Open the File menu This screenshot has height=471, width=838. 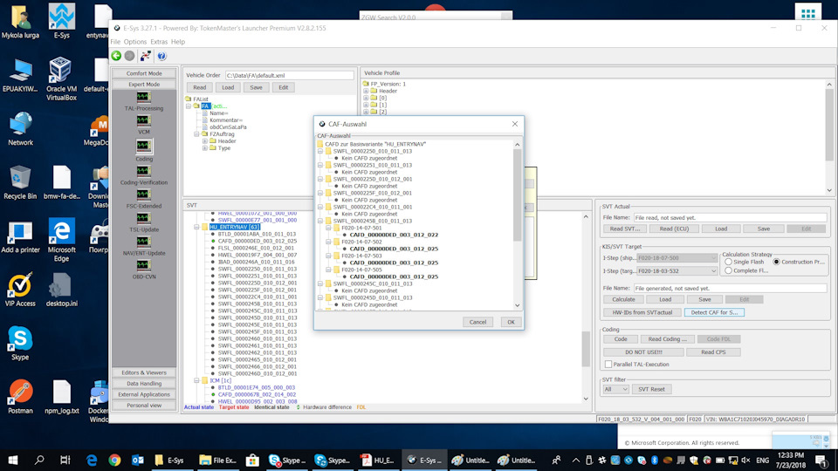[x=115, y=42]
